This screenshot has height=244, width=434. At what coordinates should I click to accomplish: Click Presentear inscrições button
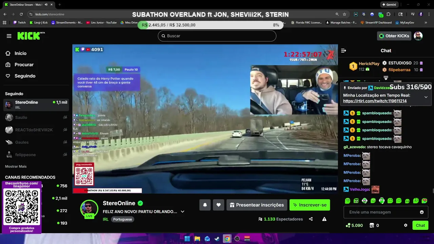257,205
